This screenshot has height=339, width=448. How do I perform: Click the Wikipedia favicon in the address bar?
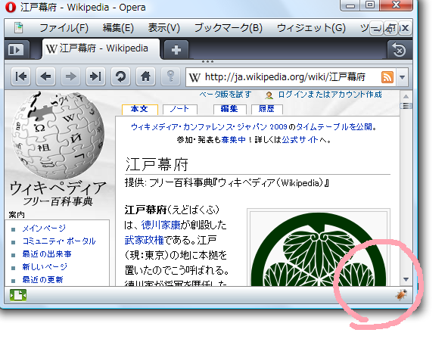click(x=194, y=77)
